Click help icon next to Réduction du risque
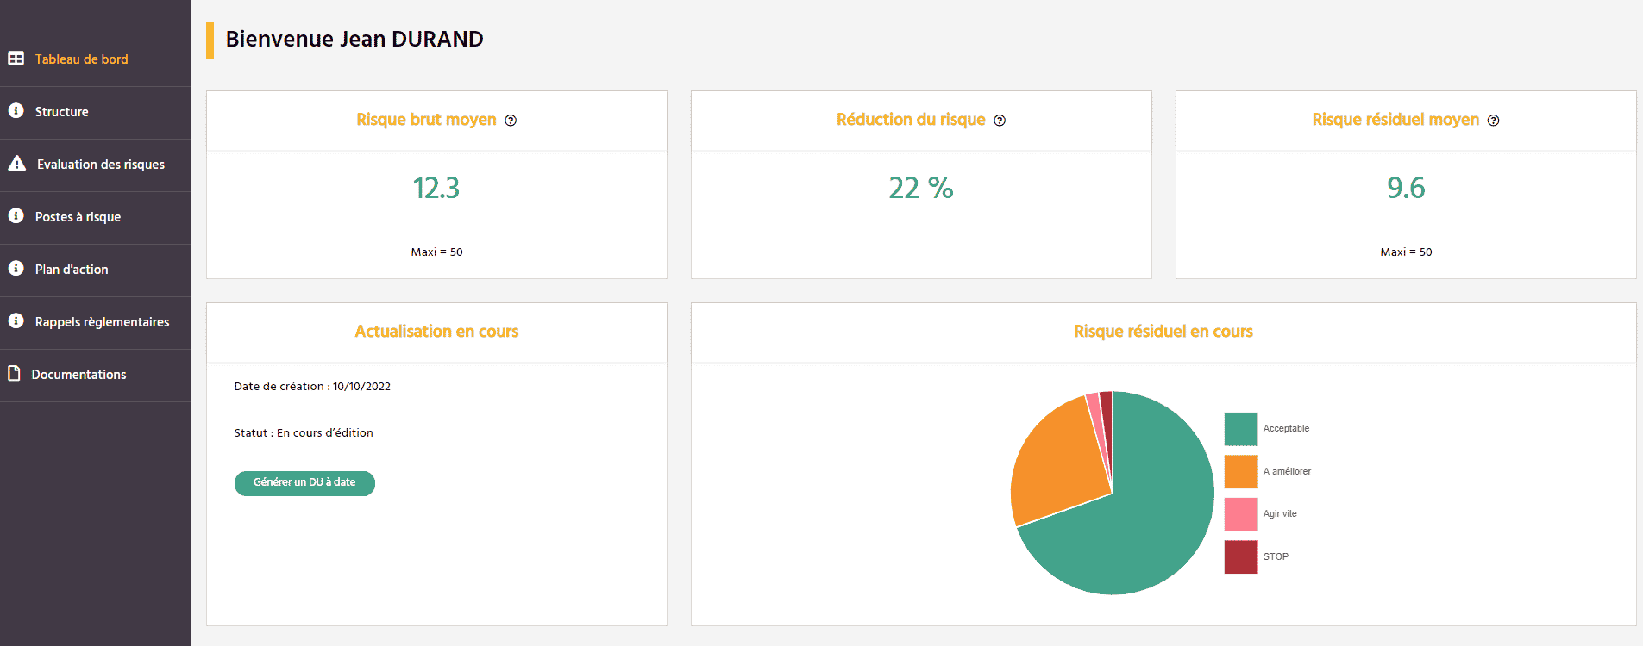Viewport: 1643px width, 646px height. point(1000,121)
